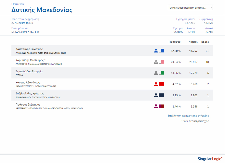Click the 'Ποσοστό' column header
Image resolution: width=225 pixels, height=163 pixels.
(x=175, y=42)
